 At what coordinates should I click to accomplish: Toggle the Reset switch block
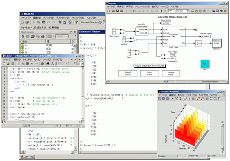point(139,52)
